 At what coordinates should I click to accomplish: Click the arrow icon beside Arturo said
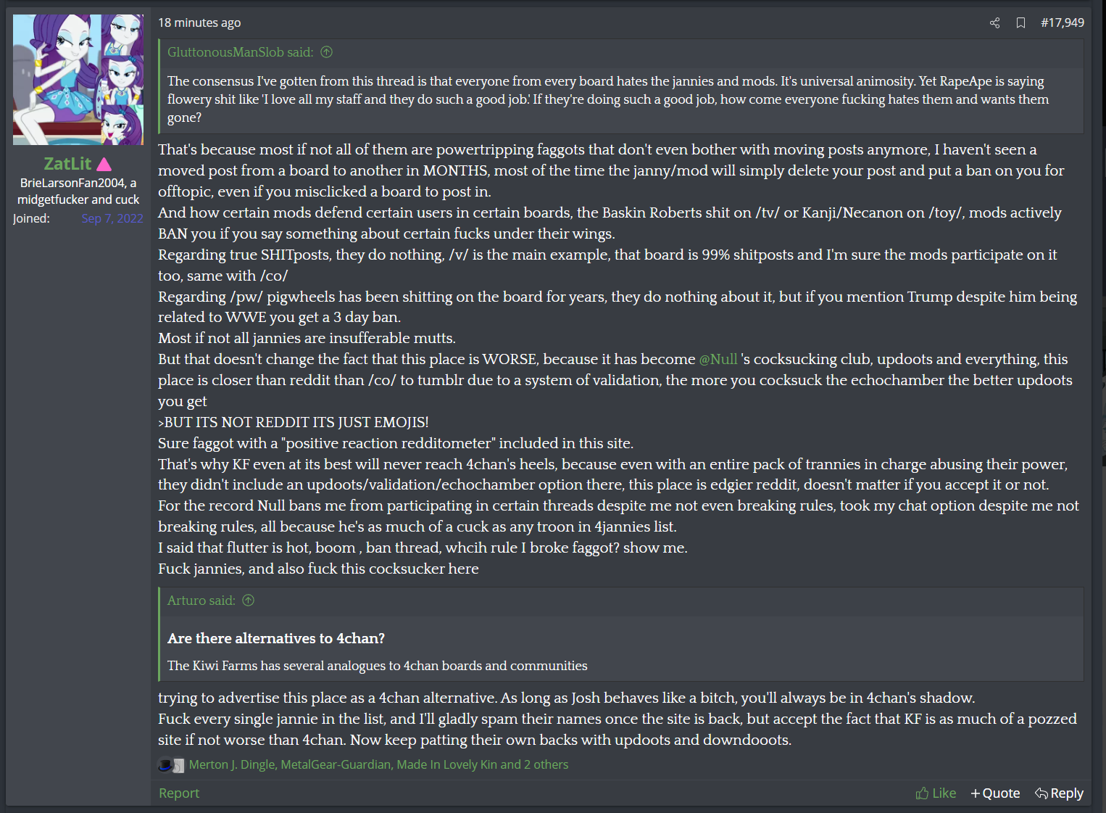click(249, 601)
